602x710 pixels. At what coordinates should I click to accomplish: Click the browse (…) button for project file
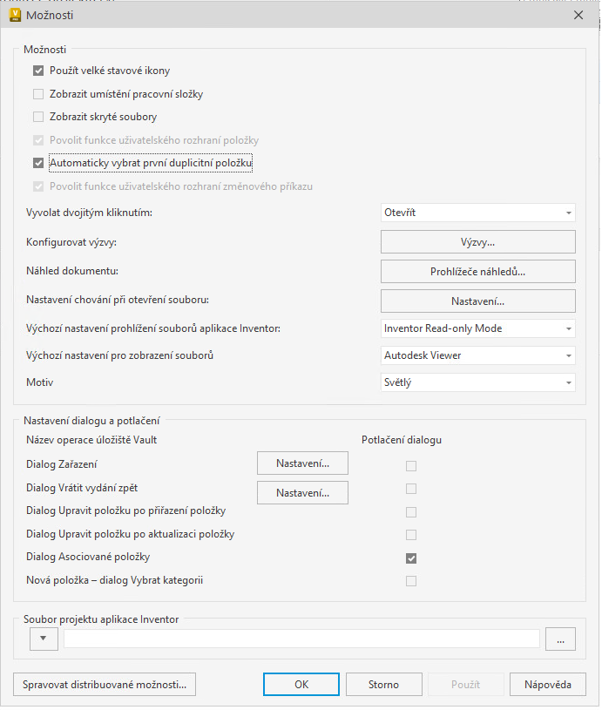coord(561,639)
